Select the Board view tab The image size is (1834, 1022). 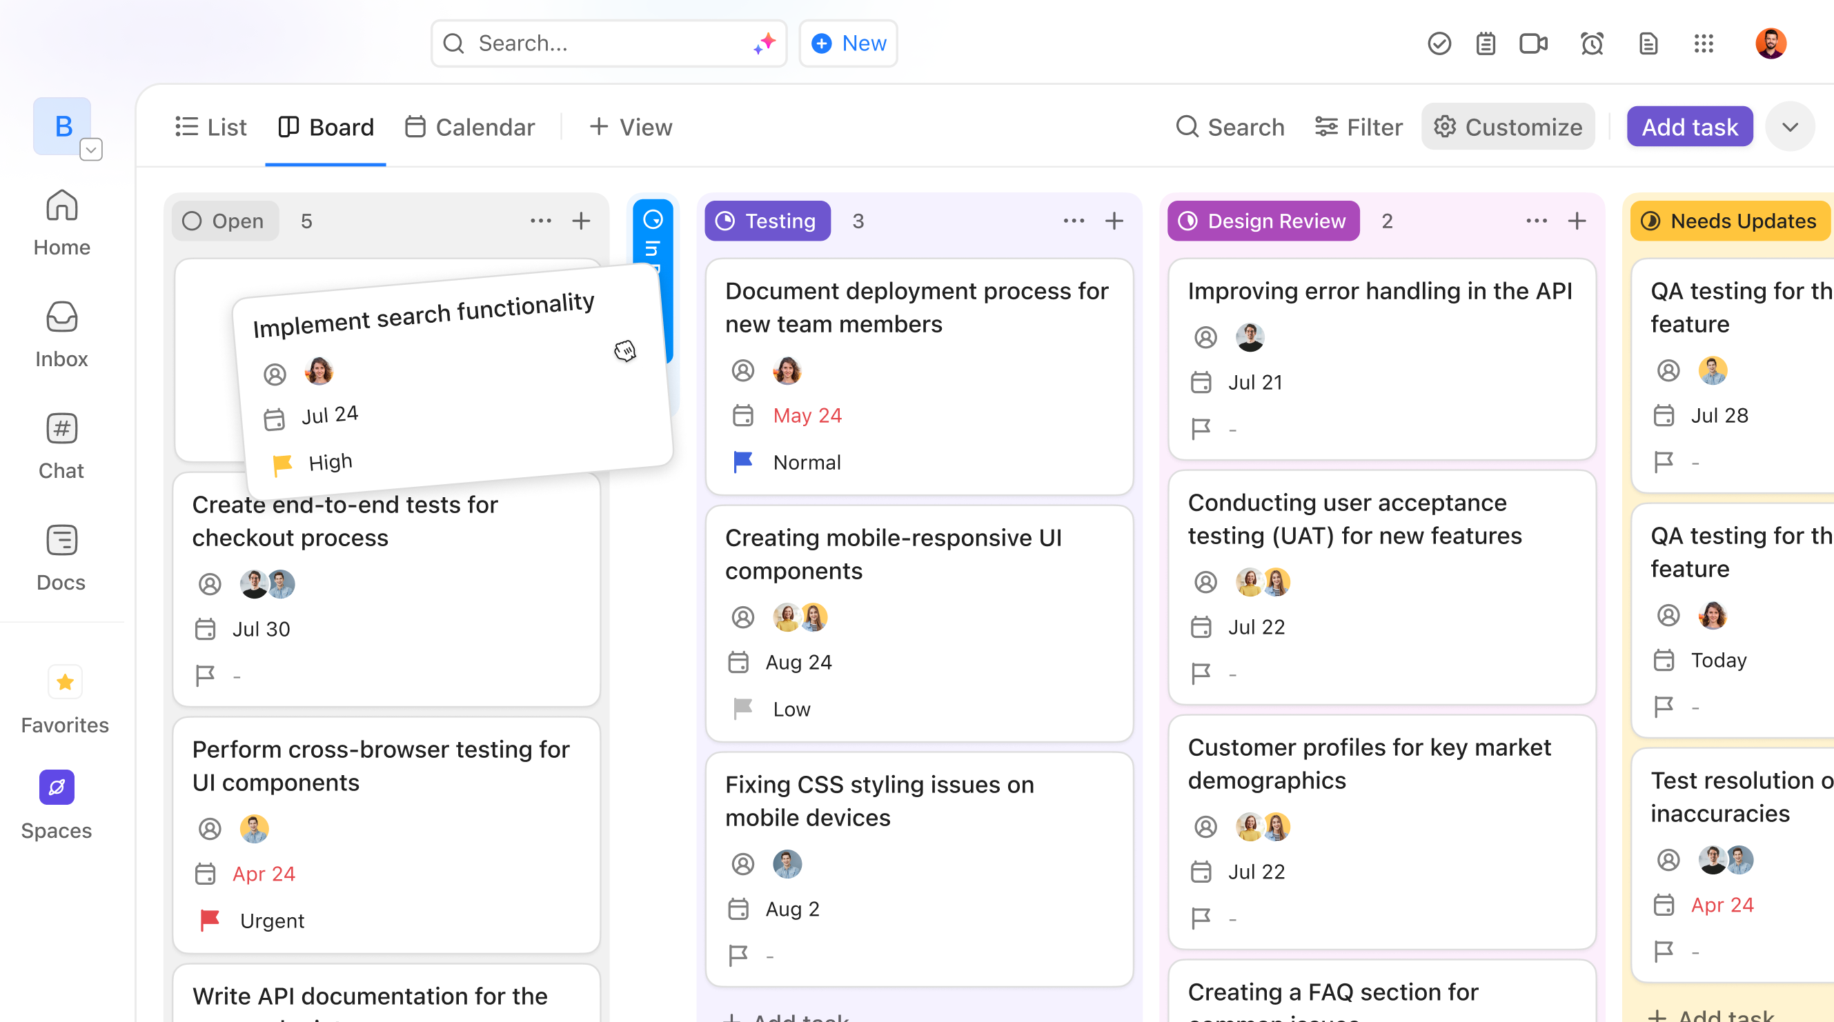(326, 127)
